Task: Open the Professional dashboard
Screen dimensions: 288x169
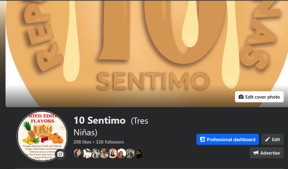Action: coord(228,139)
